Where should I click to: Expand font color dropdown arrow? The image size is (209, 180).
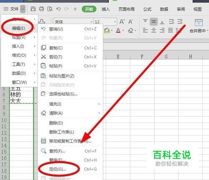point(123,30)
